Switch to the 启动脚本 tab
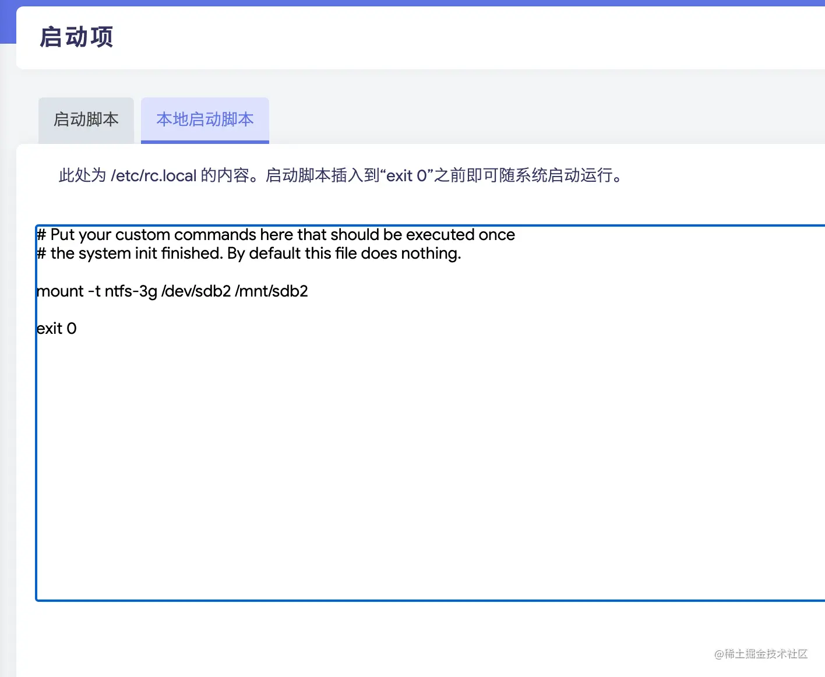The width and height of the screenshot is (825, 677). [x=86, y=119]
